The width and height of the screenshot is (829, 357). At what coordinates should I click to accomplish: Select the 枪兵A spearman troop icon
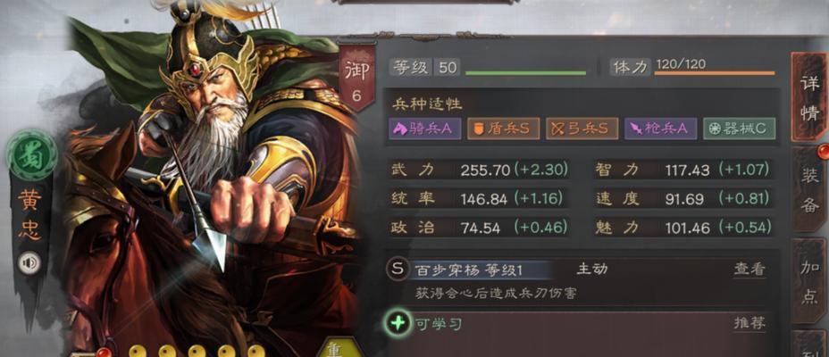(x=660, y=129)
